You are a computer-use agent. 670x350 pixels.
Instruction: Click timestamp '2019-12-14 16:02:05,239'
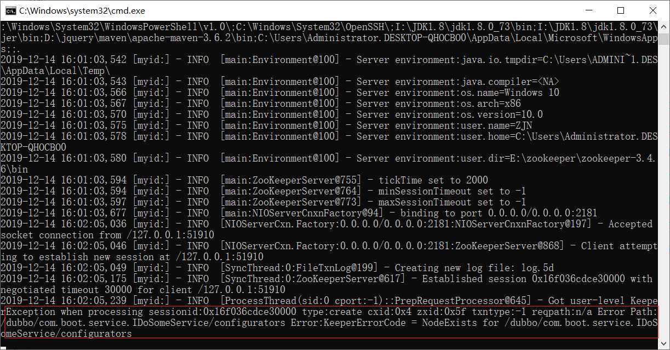[x=64, y=301]
